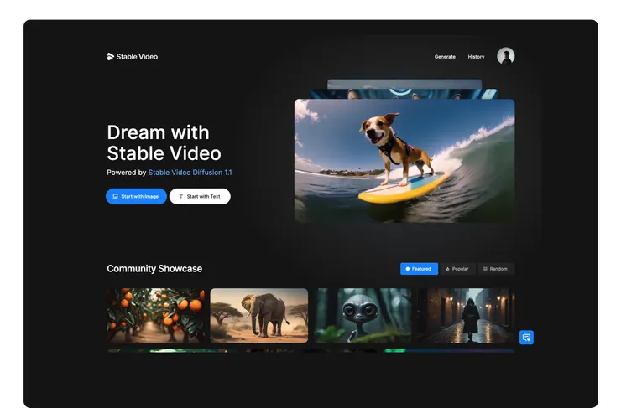This screenshot has height=408, width=621.
Task: Open the blue chat feedback icon
Action: (526, 338)
